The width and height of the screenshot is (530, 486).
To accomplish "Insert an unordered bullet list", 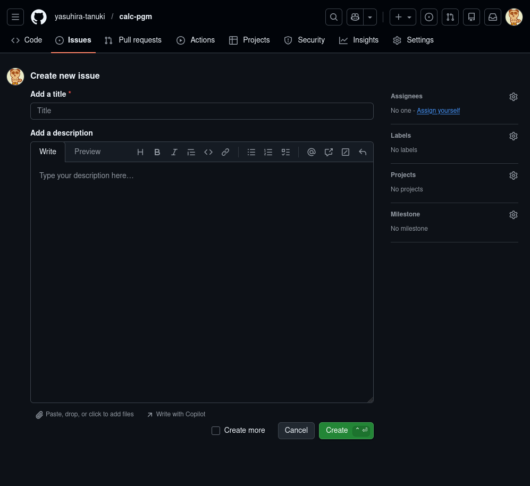I will [251, 152].
